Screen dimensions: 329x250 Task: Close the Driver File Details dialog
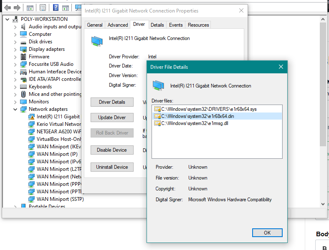281,67
